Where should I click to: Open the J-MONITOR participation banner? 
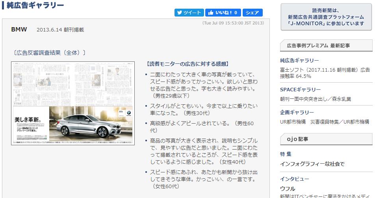click(x=326, y=17)
